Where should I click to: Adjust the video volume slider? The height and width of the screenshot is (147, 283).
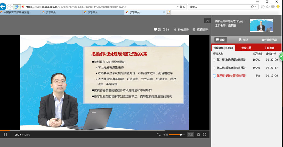(176, 135)
